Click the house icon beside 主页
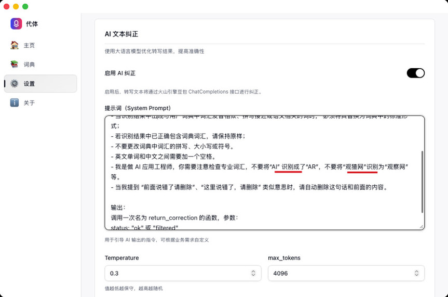Screen dimensions: 448x297 tap(15, 45)
